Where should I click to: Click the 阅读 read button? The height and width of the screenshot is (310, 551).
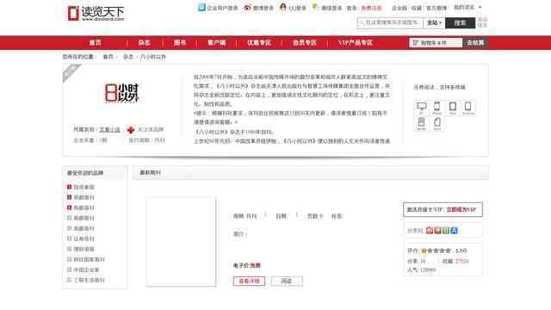pyautogui.click(x=287, y=281)
